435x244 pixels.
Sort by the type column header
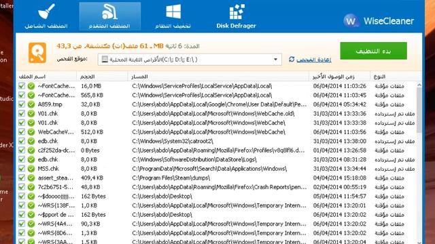click(x=396, y=77)
